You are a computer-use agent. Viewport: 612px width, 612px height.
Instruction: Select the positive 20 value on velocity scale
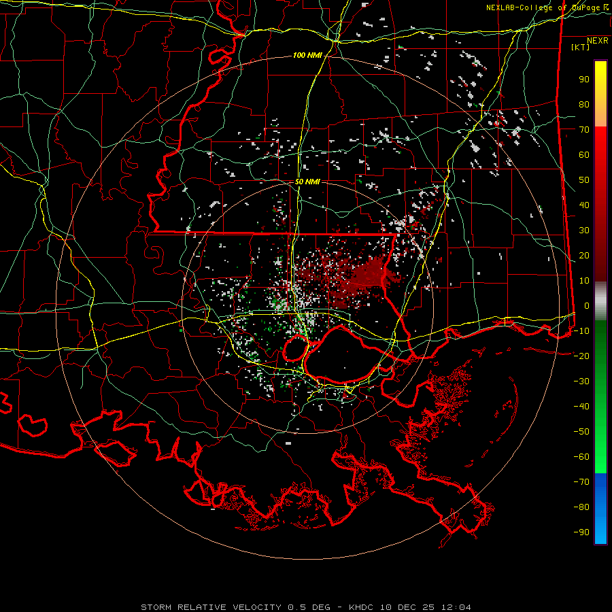(x=584, y=256)
